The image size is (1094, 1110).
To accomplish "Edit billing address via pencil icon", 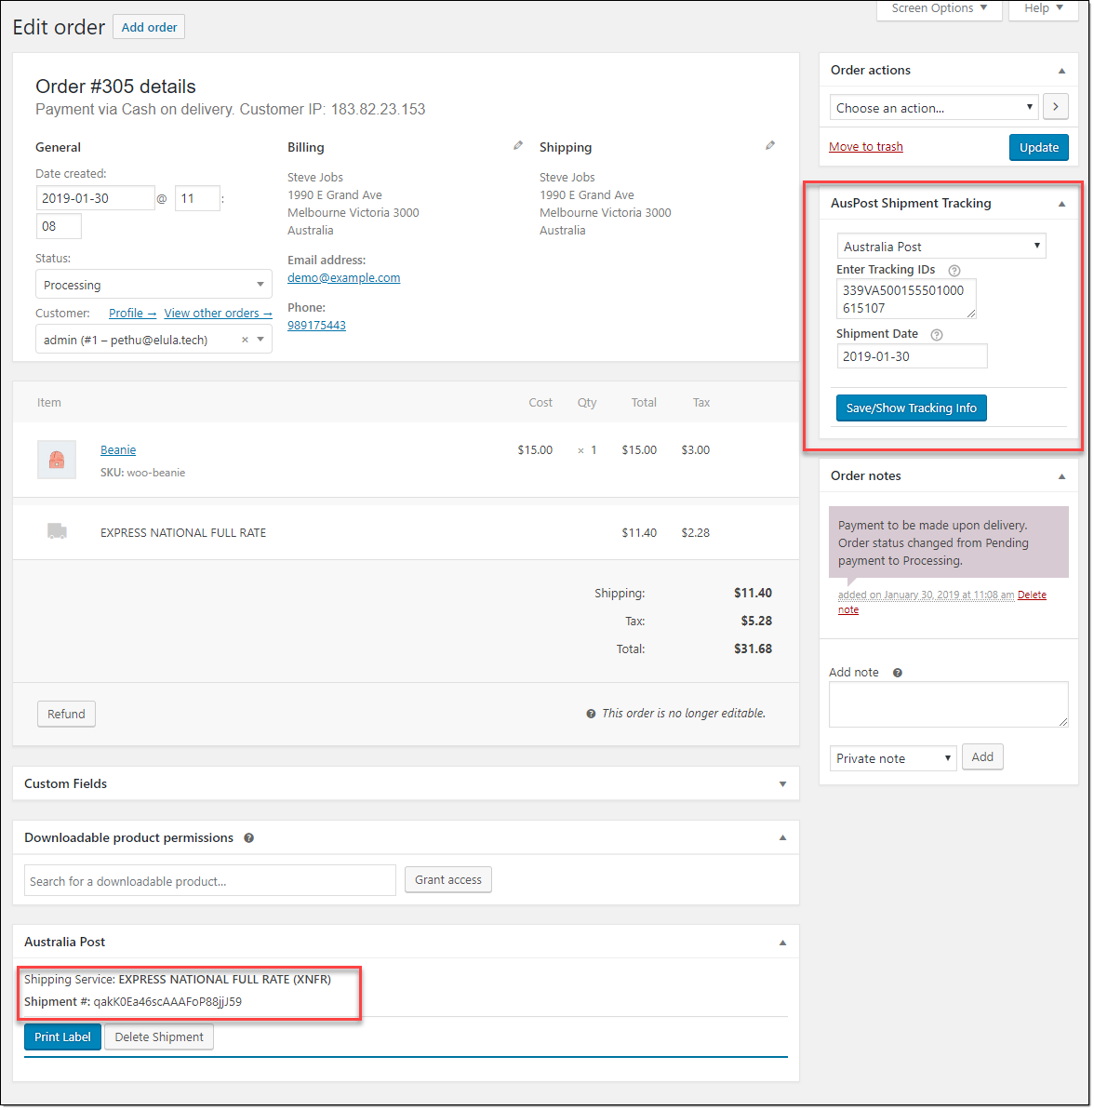I will tap(518, 145).
